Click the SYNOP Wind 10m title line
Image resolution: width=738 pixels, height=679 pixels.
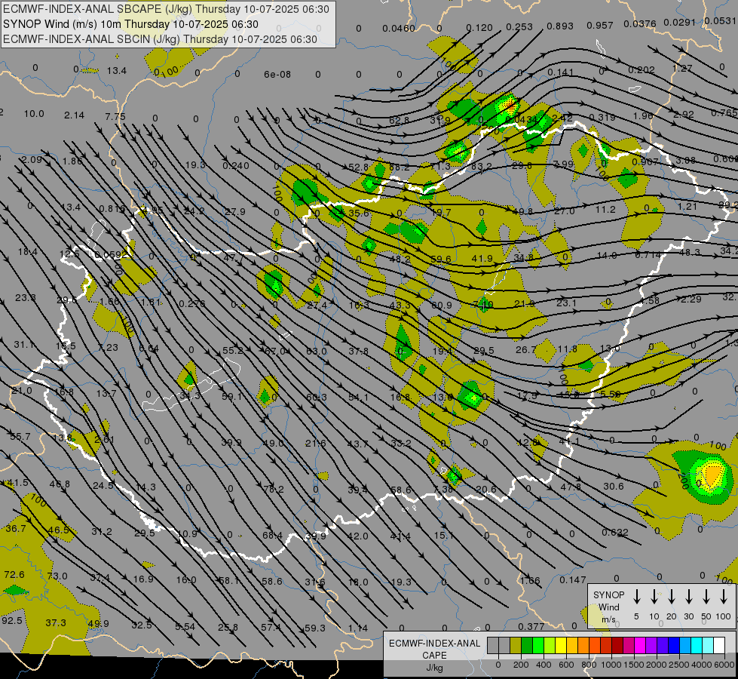click(131, 24)
